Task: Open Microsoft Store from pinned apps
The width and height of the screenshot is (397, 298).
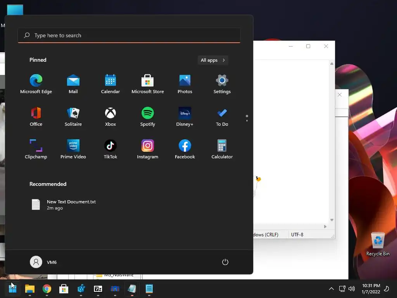Action: (x=148, y=84)
